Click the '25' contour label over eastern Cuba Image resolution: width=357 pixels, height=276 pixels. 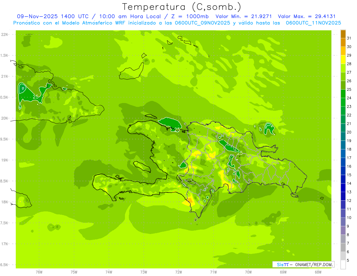(x=36, y=97)
